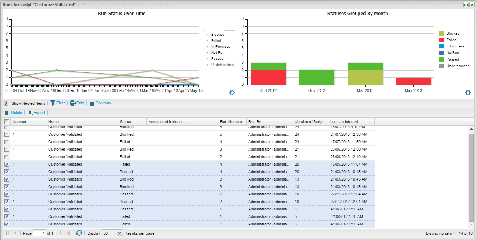The image size is (477, 240).
Task: Click the grid scrollbar down arrow
Action: (x=471, y=225)
